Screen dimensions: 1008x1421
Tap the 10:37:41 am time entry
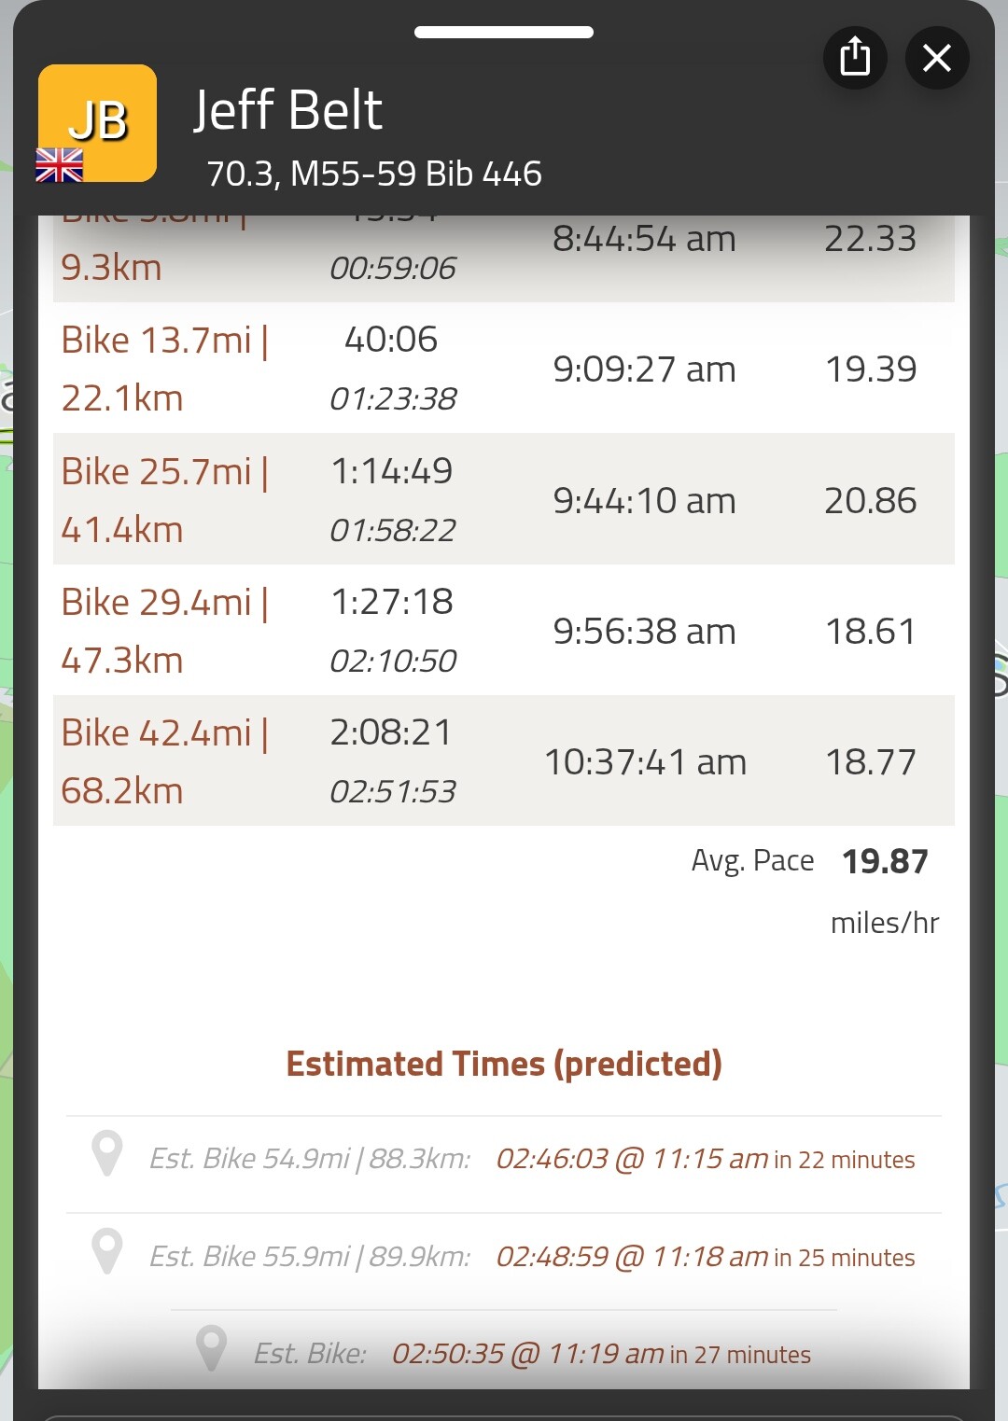click(645, 762)
